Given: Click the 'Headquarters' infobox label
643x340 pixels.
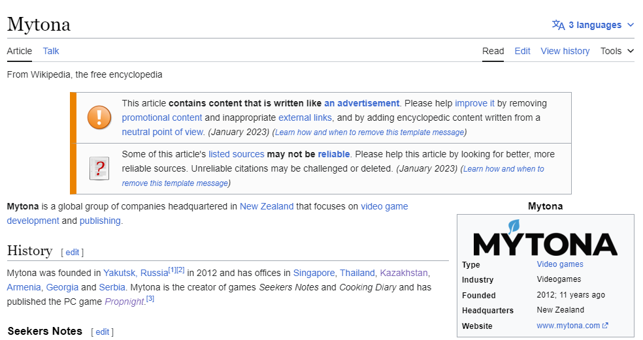Looking at the screenshot, I should coord(487,311).
